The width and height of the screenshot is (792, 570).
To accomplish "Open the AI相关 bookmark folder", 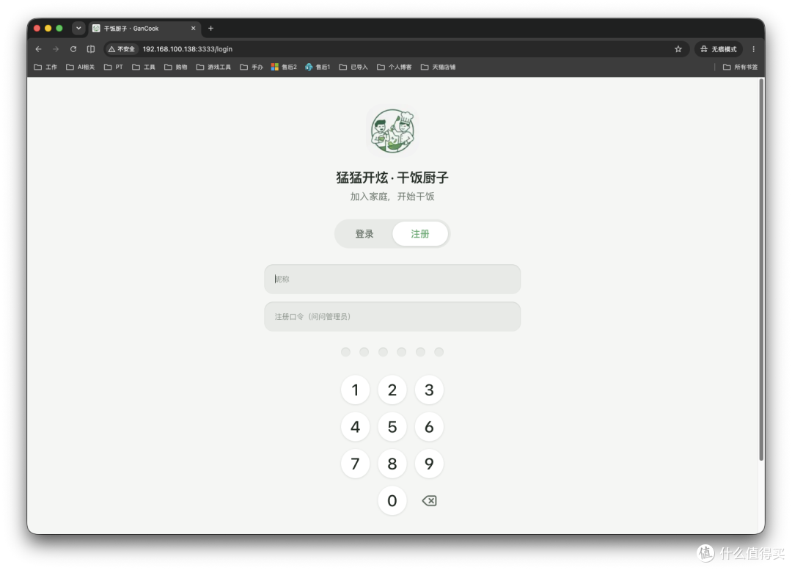I will pyautogui.click(x=81, y=67).
